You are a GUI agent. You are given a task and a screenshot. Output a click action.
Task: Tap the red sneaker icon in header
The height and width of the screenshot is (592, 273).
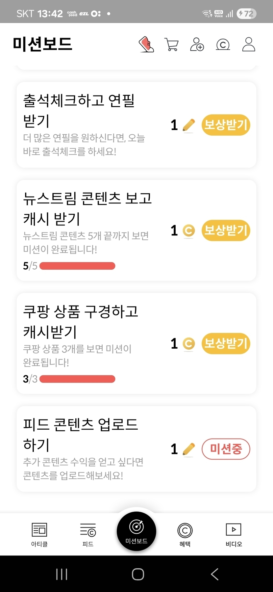click(x=146, y=44)
